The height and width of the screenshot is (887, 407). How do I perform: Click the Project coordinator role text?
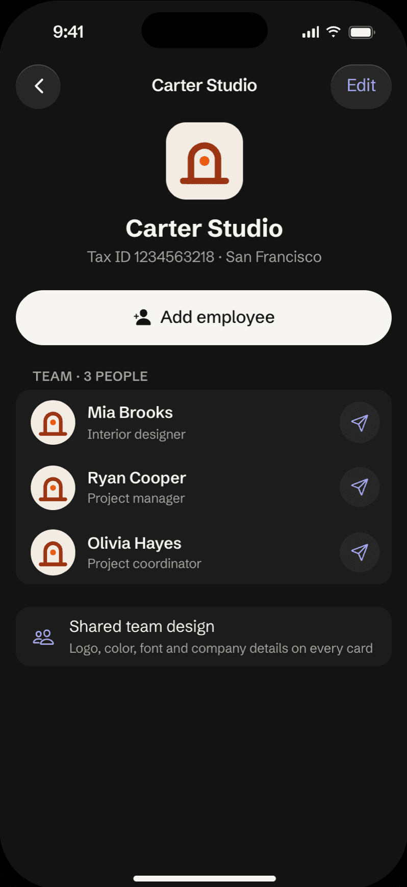pos(144,564)
